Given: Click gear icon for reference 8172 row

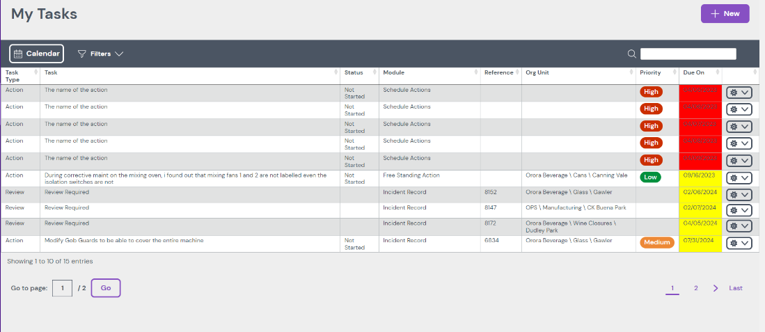Looking at the screenshot, I should click(733, 226).
